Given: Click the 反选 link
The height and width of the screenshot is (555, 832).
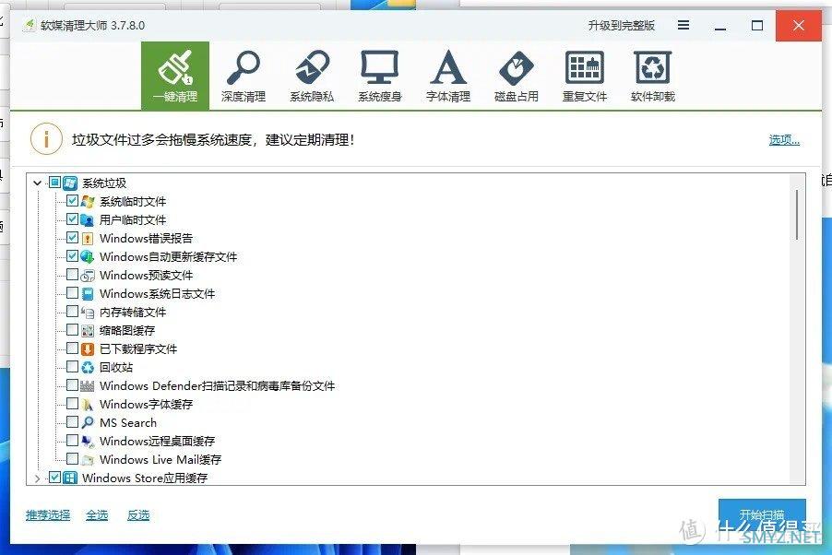Looking at the screenshot, I should click(138, 514).
